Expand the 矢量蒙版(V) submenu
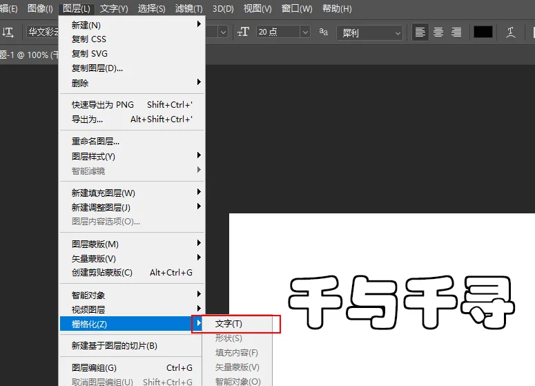 [x=132, y=258]
